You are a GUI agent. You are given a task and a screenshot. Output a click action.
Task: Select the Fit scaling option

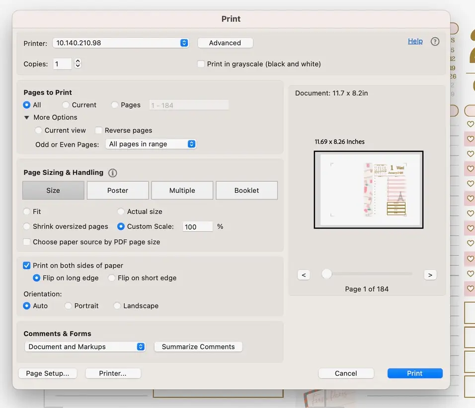point(26,211)
